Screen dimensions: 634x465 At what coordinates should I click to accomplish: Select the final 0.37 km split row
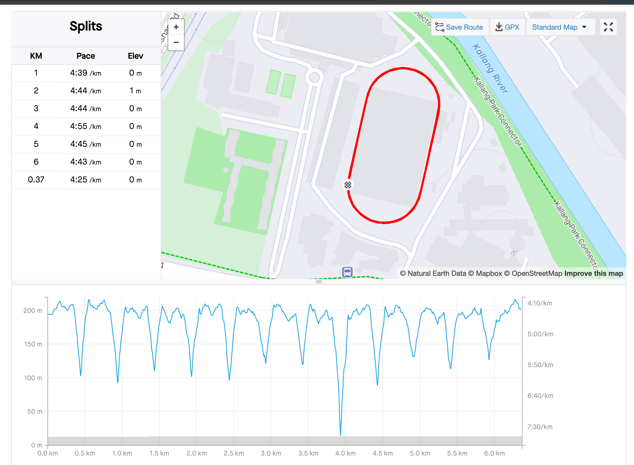pyautogui.click(x=86, y=180)
